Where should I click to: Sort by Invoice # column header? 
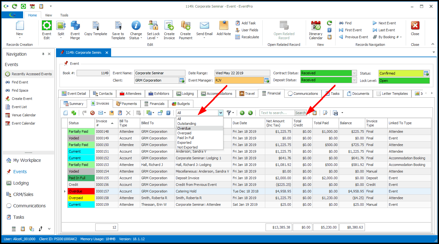(x=106, y=123)
